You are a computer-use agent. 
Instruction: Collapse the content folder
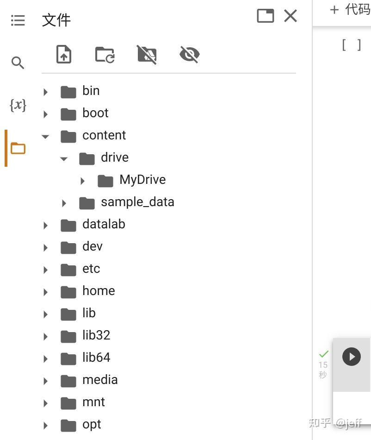(45, 136)
